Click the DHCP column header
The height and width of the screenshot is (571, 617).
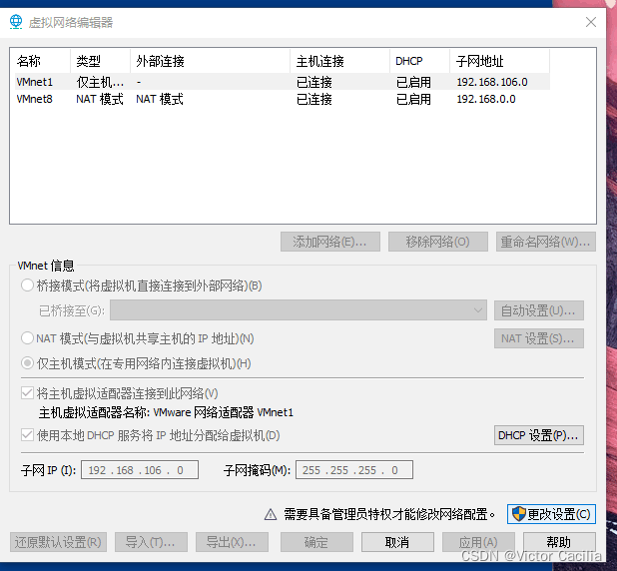tap(420, 61)
